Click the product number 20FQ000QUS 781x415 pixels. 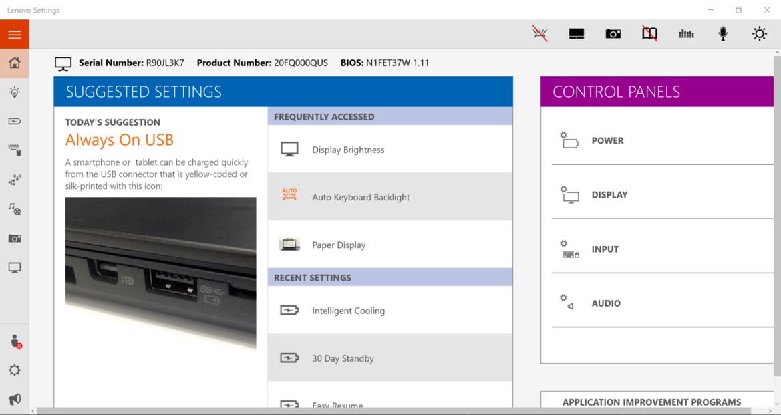pyautogui.click(x=301, y=63)
